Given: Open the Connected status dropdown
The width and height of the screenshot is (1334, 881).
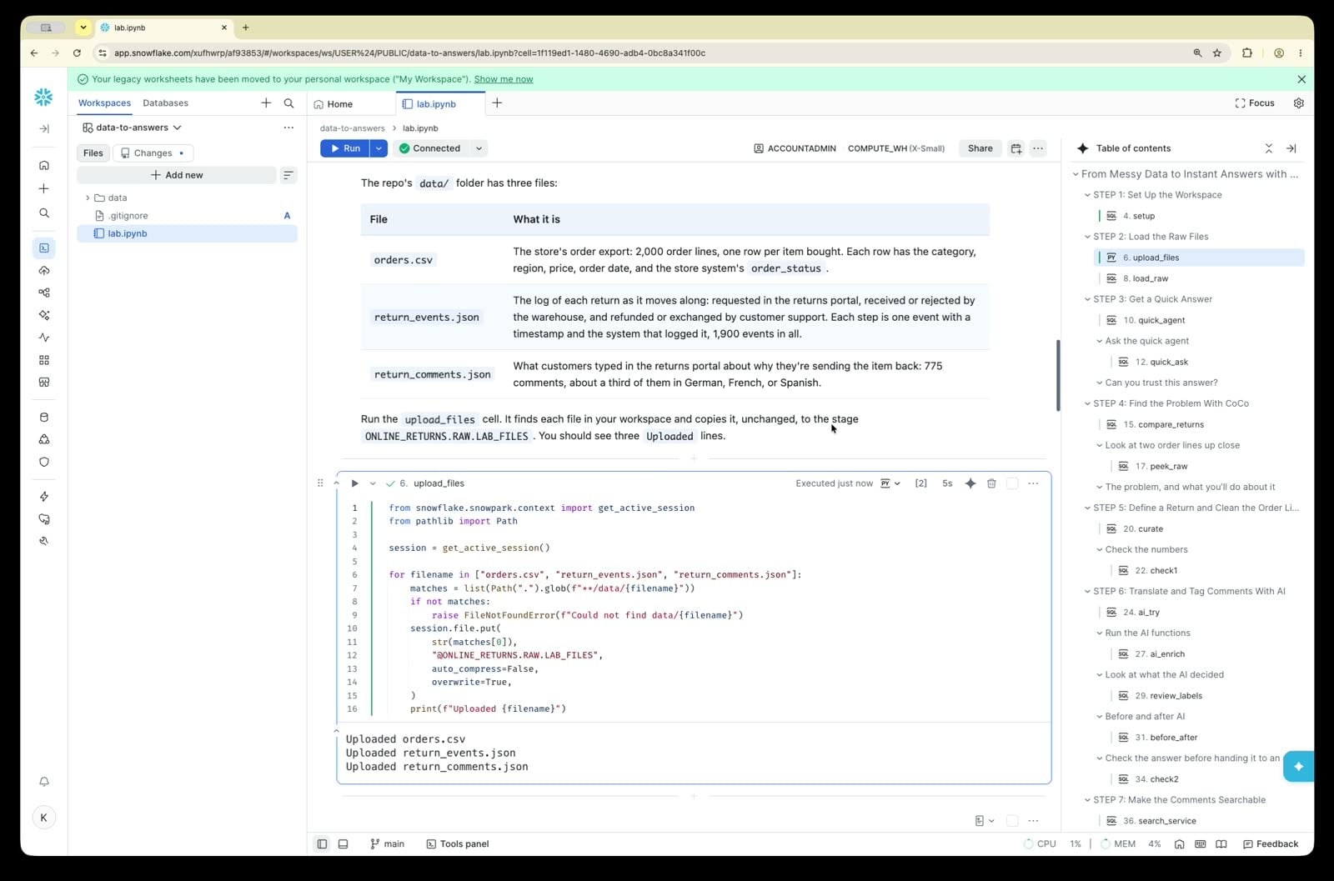Looking at the screenshot, I should (x=479, y=148).
